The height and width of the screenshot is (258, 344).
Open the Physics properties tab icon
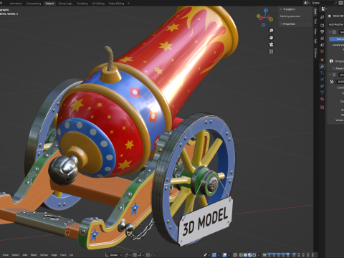click(x=322, y=80)
